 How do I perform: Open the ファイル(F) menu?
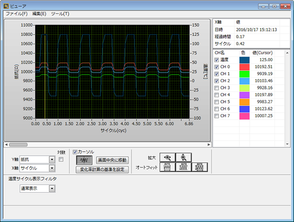click(16, 14)
